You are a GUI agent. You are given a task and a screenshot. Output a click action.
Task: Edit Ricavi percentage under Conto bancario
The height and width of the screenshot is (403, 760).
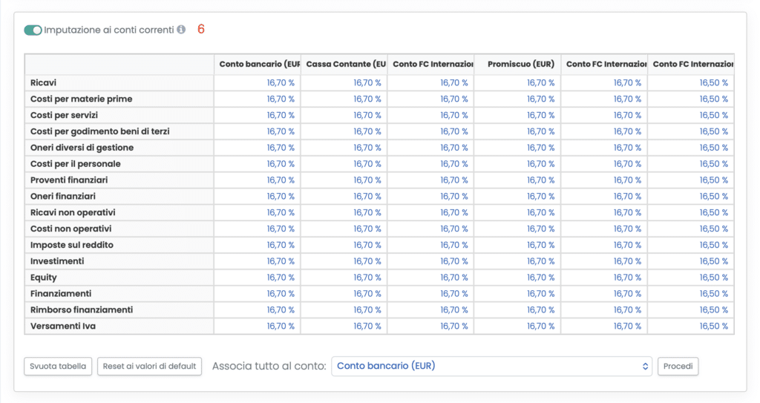tap(281, 83)
